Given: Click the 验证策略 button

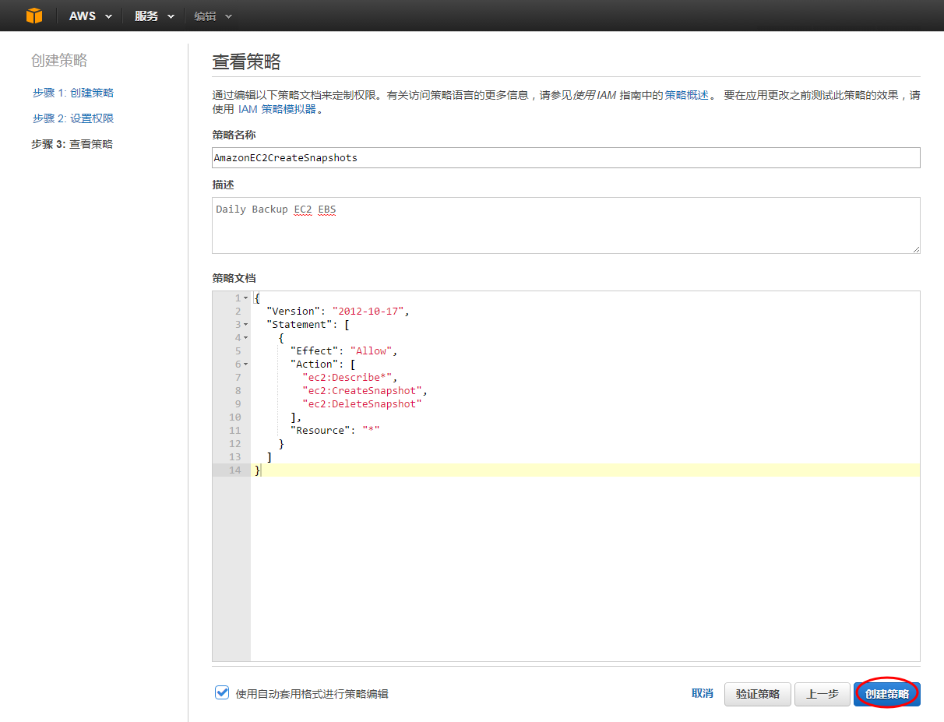Looking at the screenshot, I should (x=758, y=694).
